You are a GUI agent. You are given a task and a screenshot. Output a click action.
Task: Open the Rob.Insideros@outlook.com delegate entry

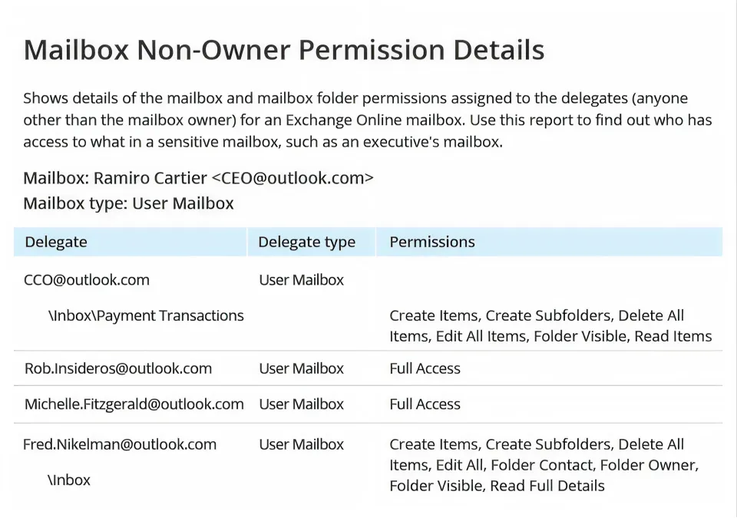(117, 368)
